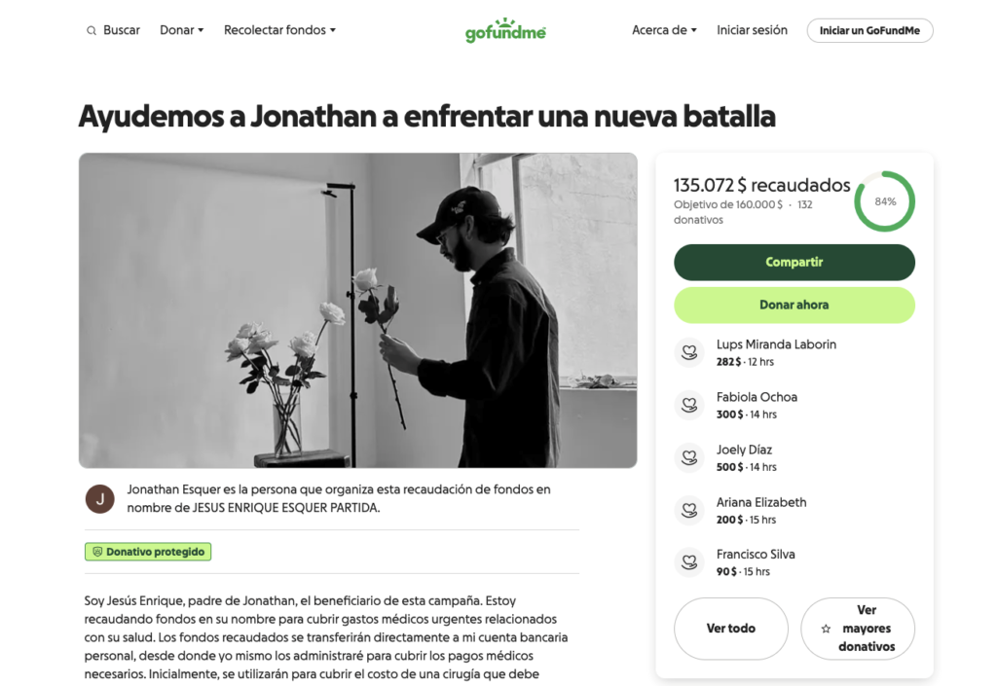
Task: Click Joely Díaz's donation heart icon
Action: pyautogui.click(x=689, y=457)
